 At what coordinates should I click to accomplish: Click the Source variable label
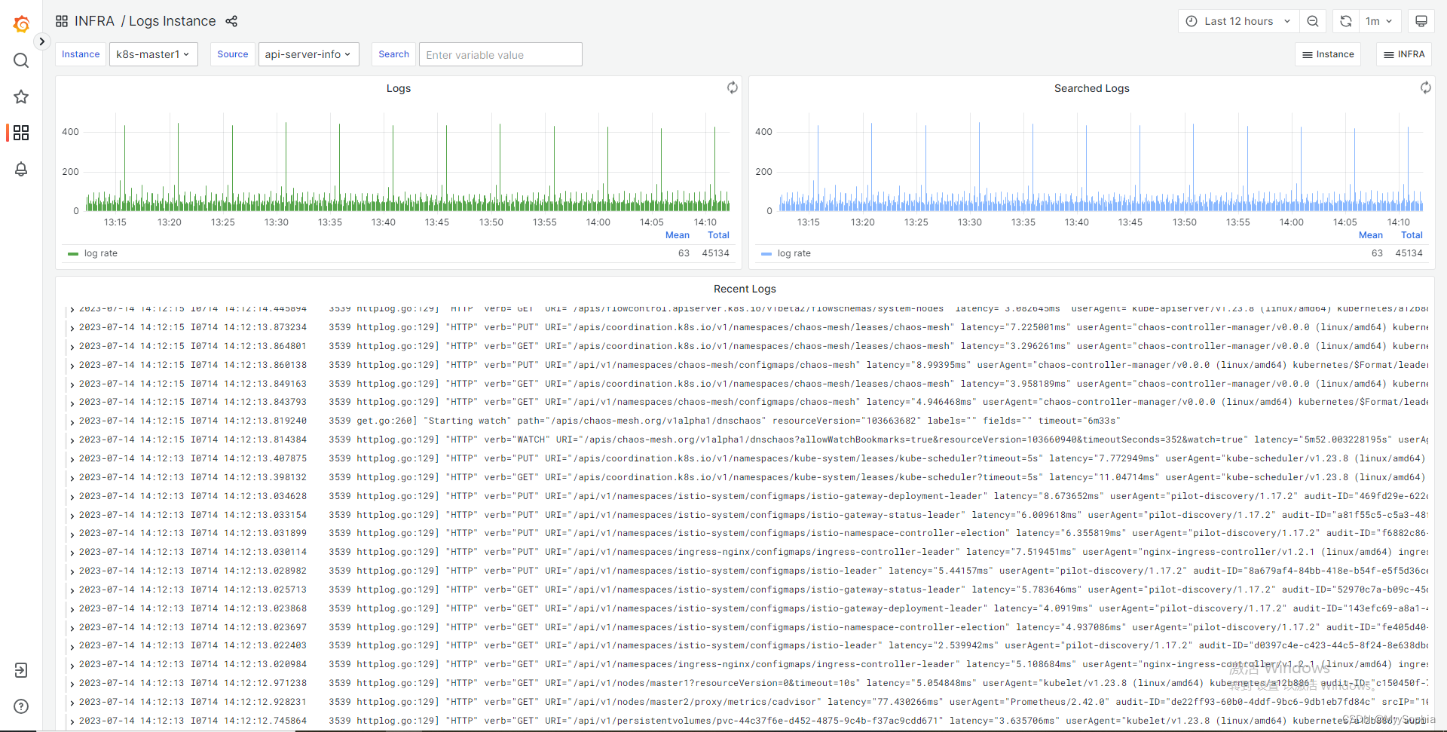(x=232, y=54)
